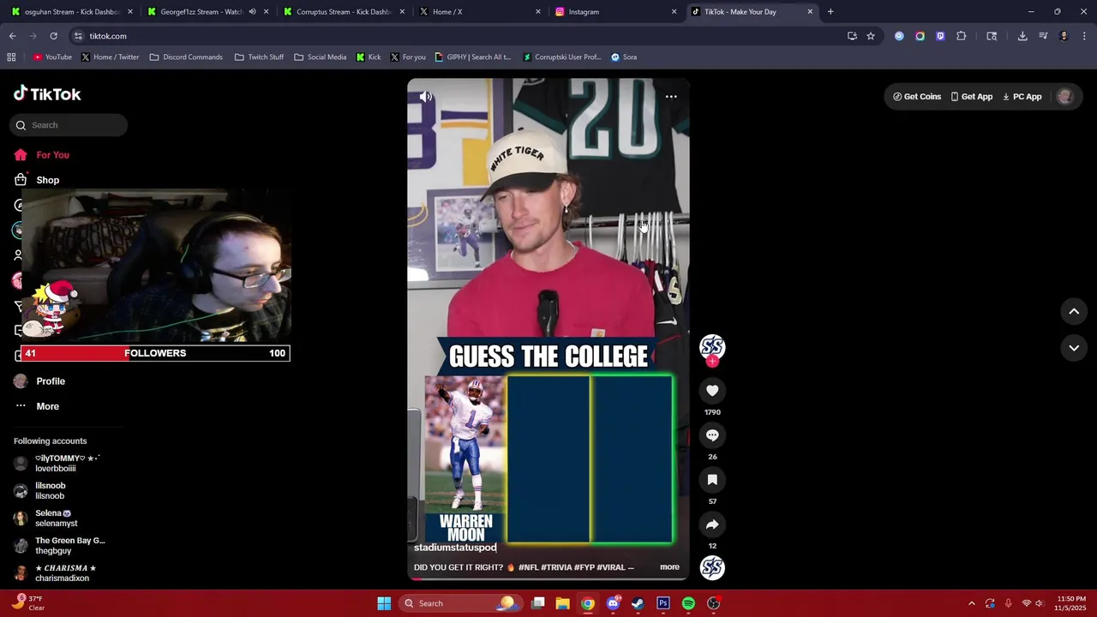Click the TikTok search field
1097x617 pixels.
[69, 125]
